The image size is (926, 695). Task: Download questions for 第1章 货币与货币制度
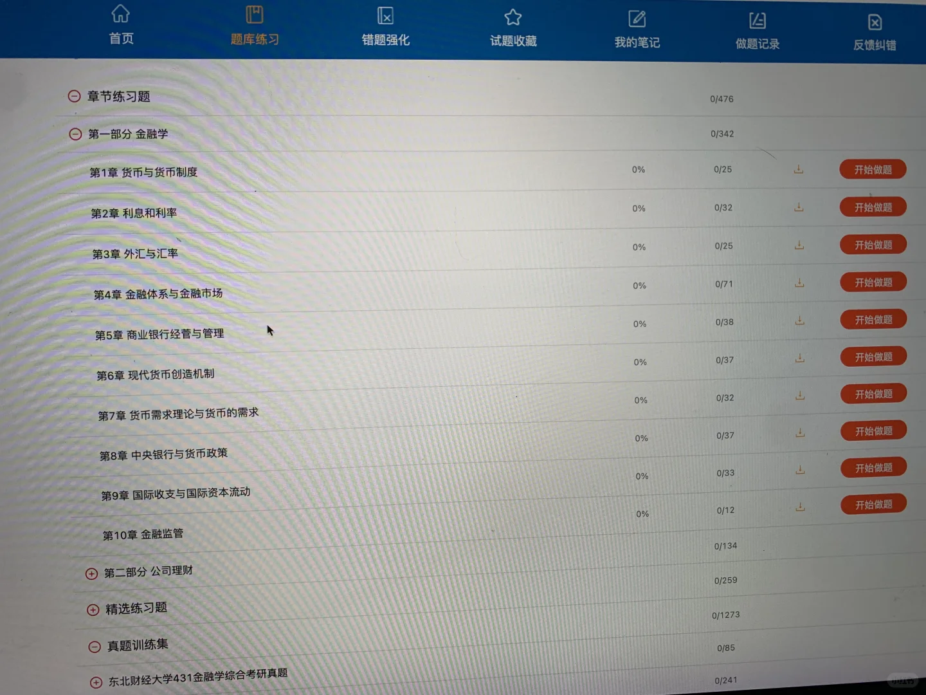point(799,169)
